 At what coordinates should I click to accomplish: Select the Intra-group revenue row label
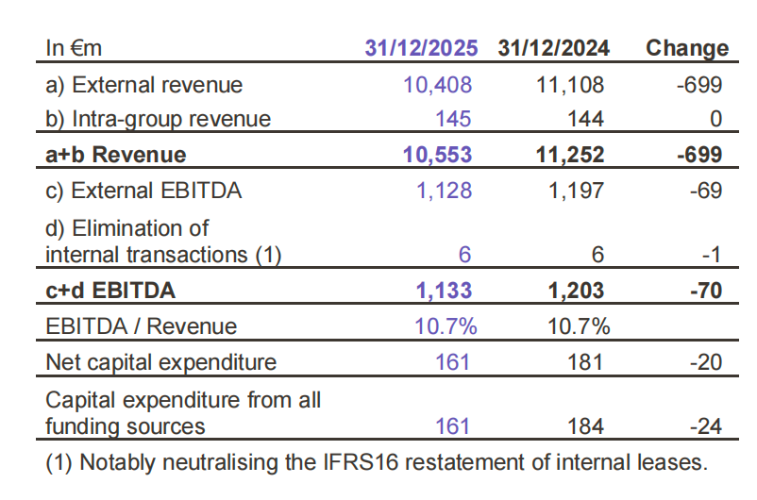(x=158, y=119)
